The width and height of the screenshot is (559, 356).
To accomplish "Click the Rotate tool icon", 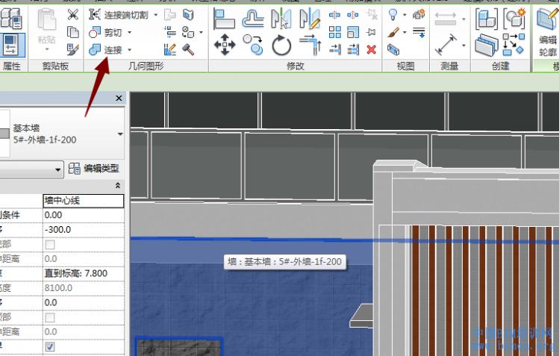I will coord(281,46).
